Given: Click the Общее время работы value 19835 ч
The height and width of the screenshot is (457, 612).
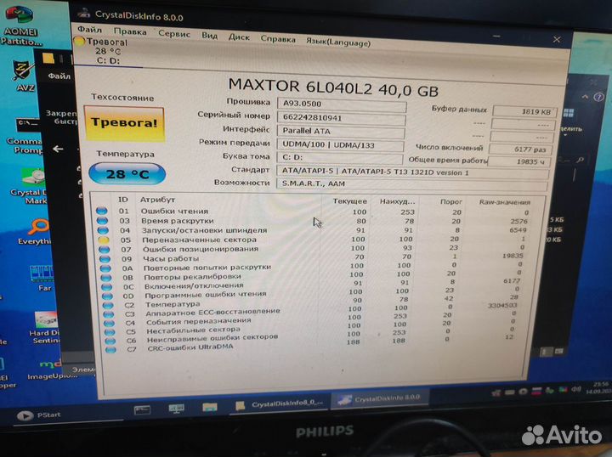Looking at the screenshot, I should pyautogui.click(x=519, y=161).
